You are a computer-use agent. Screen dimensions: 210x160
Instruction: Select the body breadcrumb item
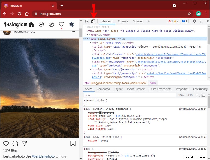click(x=153, y=83)
